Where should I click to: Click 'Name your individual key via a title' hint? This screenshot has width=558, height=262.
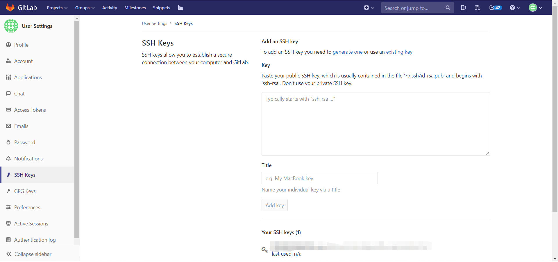click(301, 189)
